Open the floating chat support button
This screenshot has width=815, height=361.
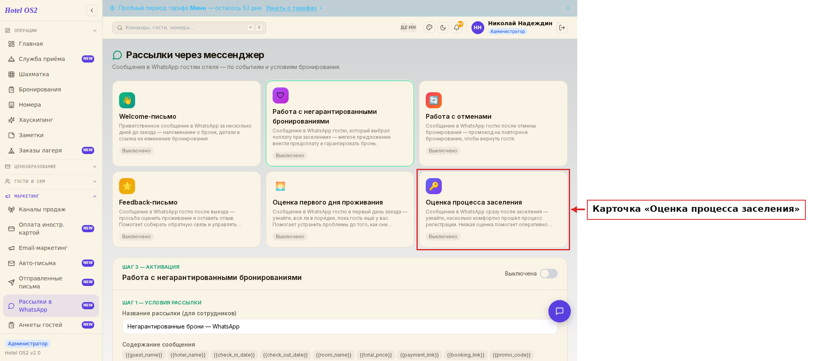[560, 311]
